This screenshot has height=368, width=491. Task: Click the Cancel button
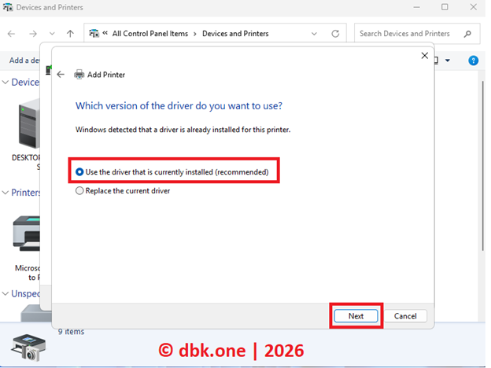[405, 315]
